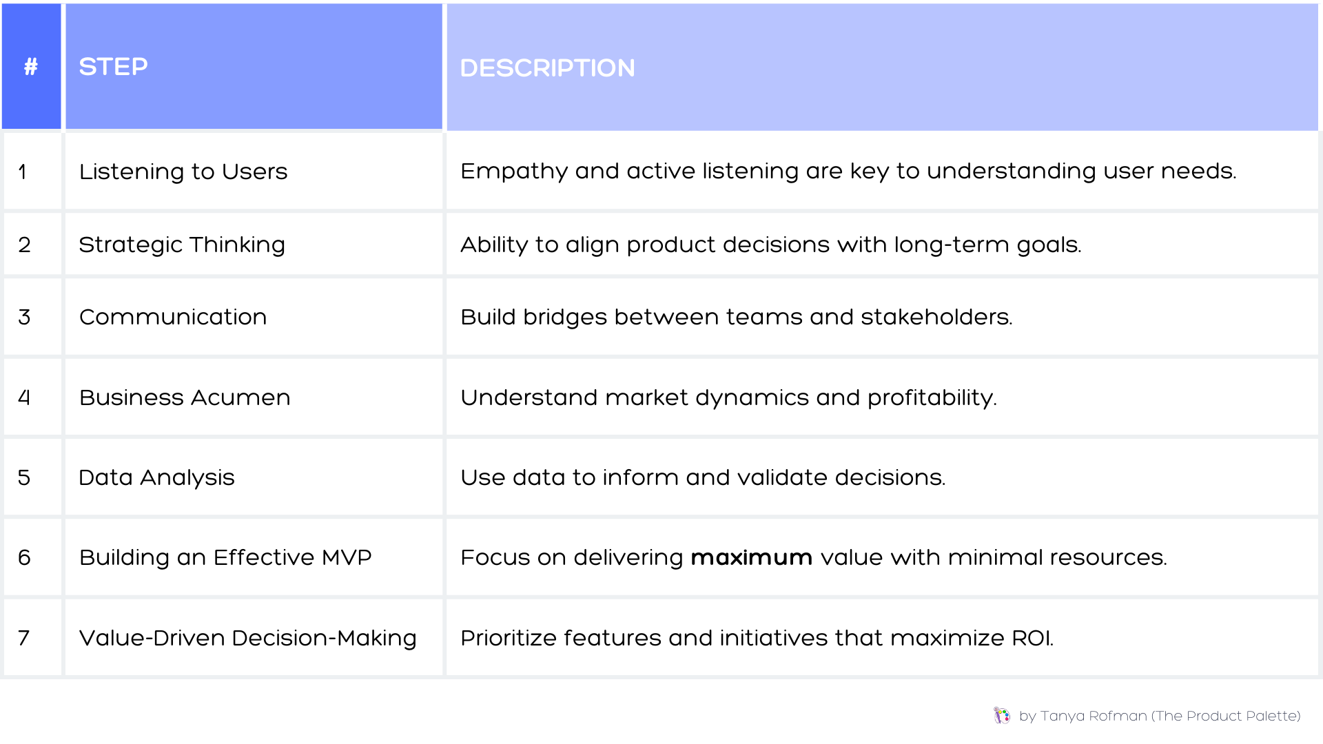Click the long-term goals description text

pos(770,245)
